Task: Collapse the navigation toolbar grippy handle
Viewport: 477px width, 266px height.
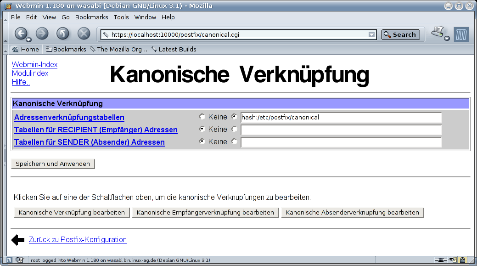Action: [5, 34]
